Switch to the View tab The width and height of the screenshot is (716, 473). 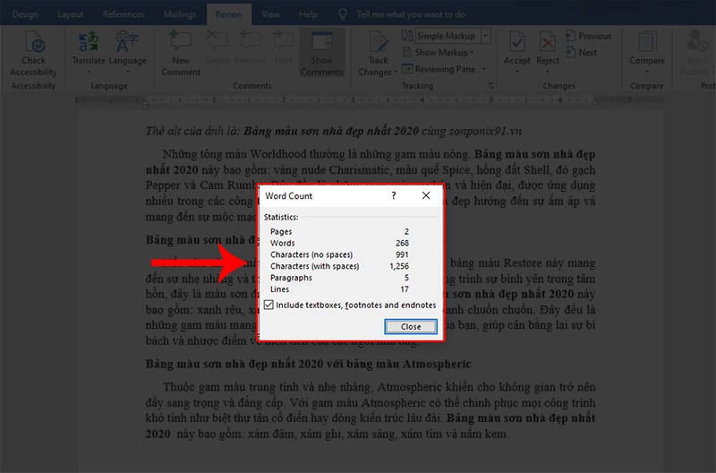click(270, 14)
